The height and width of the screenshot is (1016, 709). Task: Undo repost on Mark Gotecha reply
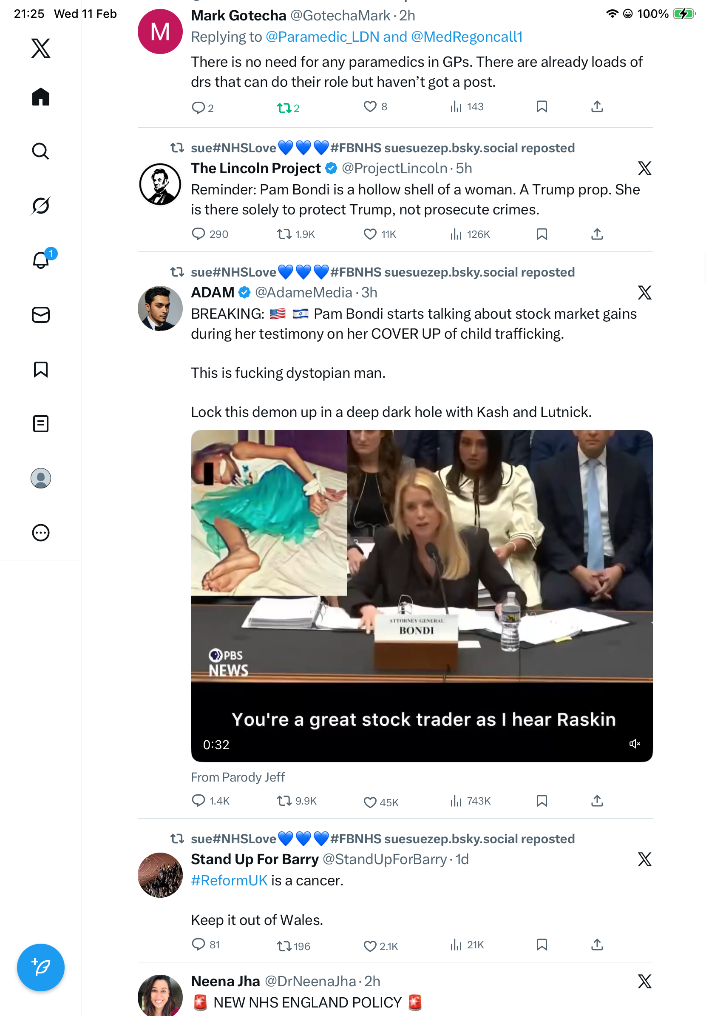pos(284,108)
